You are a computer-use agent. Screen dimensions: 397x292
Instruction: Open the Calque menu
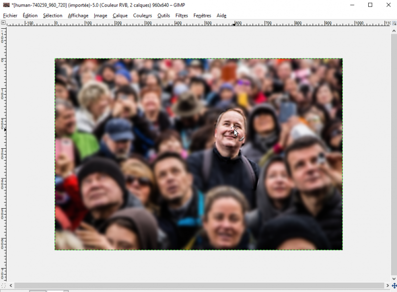coord(120,15)
